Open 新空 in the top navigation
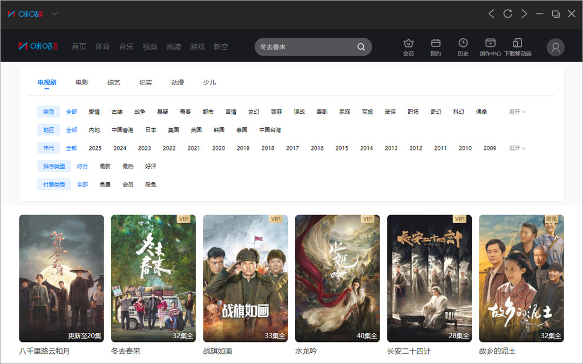 tap(221, 47)
